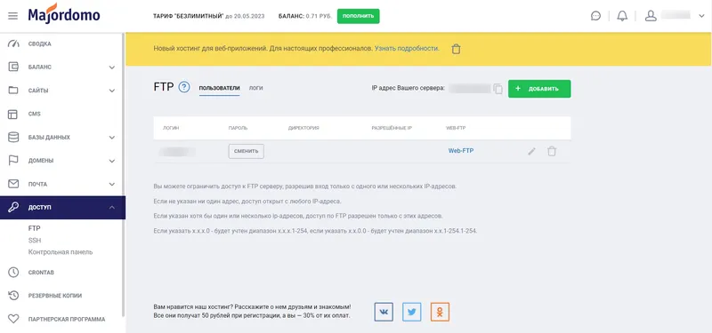This screenshot has width=712, height=333.
Task: Follow the Узнать подробности link
Action: [407, 48]
